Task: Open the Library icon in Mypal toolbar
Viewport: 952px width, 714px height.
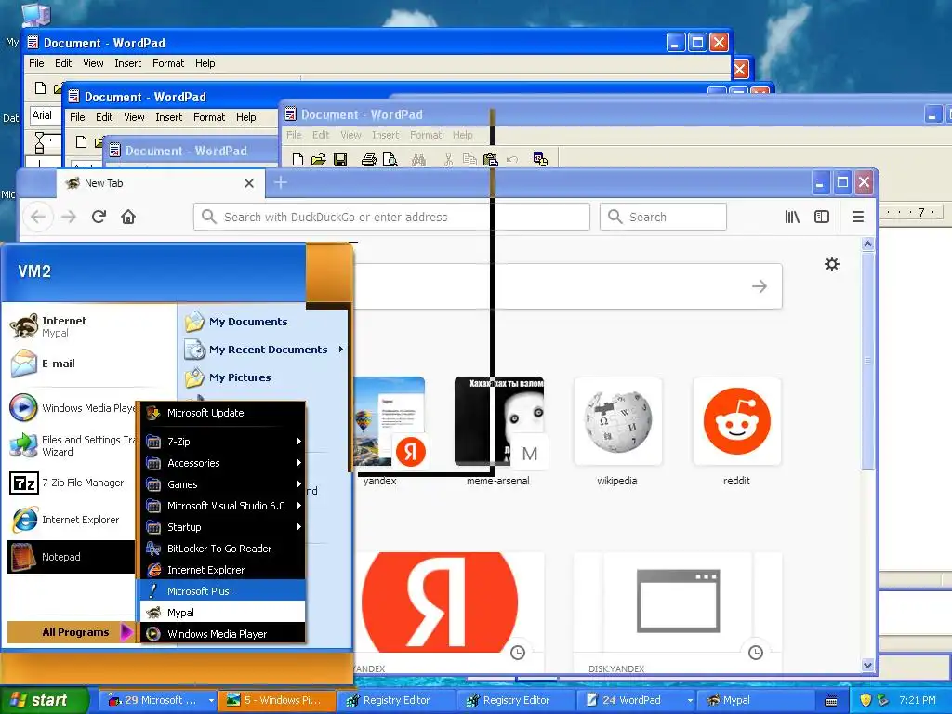Action: click(792, 217)
